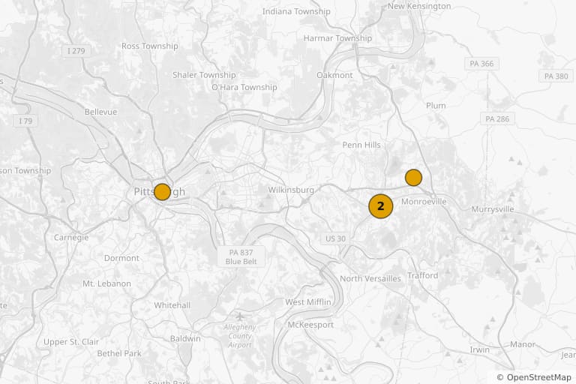Image resolution: width=576 pixels, height=384 pixels.
Task: Click the orange marker over Pittsburgh
Action: tap(162, 192)
